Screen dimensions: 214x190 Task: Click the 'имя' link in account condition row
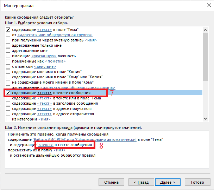(x=91, y=40)
